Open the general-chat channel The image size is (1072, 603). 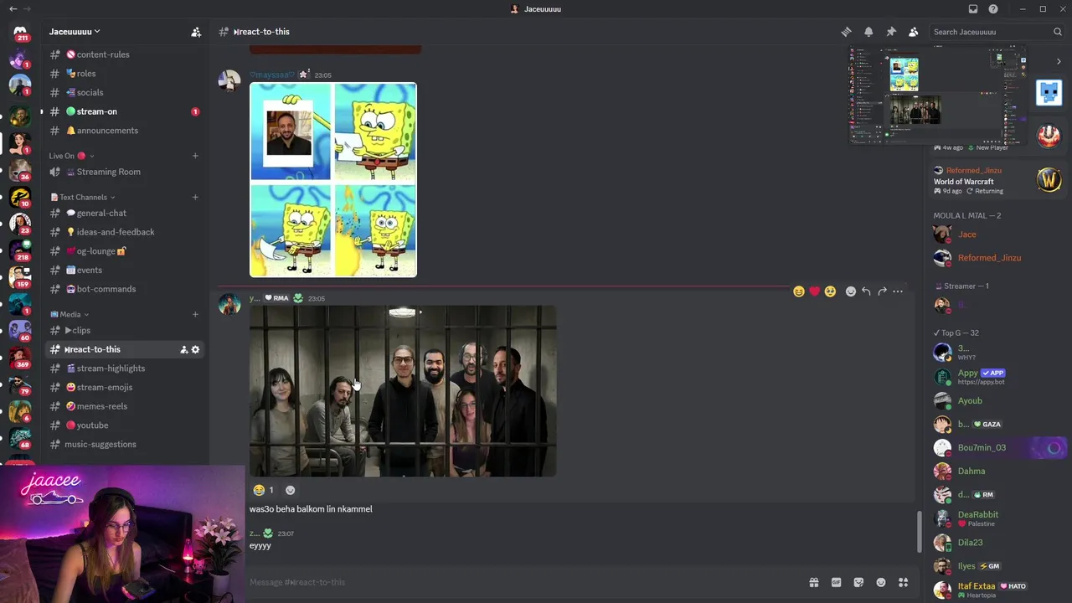coord(124,214)
